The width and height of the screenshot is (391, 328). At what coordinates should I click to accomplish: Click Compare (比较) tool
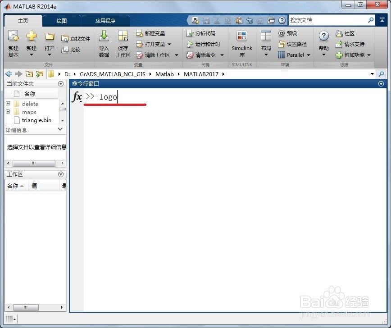coord(71,50)
